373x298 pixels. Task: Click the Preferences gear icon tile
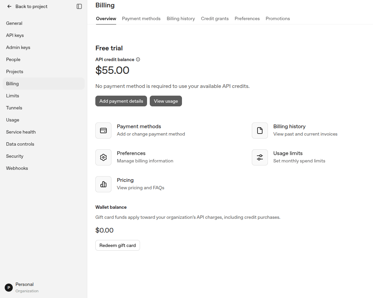coord(103,157)
